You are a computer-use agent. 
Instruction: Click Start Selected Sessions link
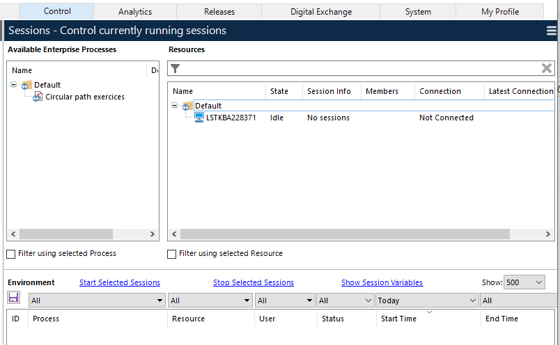pyautogui.click(x=120, y=282)
